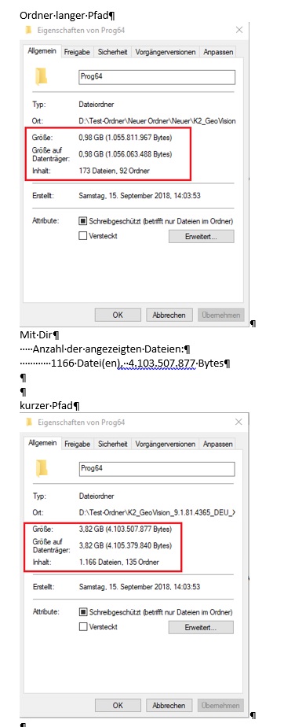
Task: Click Abbrechen in the 0,98 GB dialog
Action: coord(169,315)
